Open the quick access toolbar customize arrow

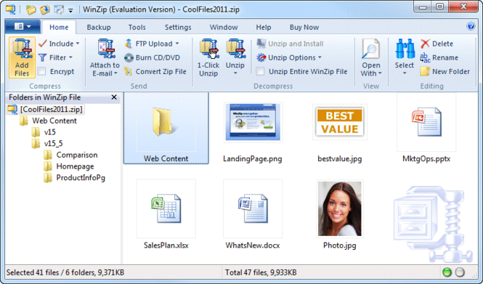click(70, 10)
